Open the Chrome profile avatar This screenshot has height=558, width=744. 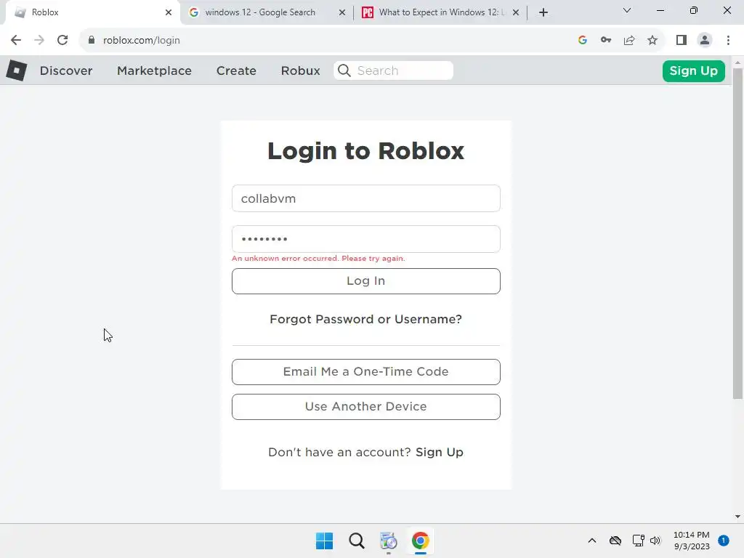[x=705, y=41]
